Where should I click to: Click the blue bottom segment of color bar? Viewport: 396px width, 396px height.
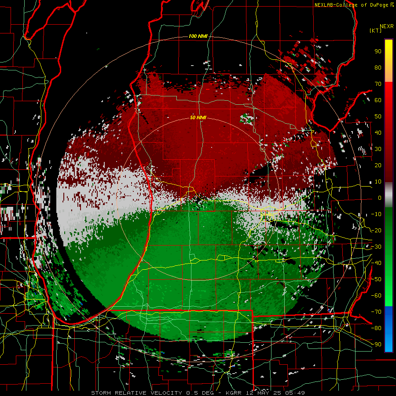(389, 329)
